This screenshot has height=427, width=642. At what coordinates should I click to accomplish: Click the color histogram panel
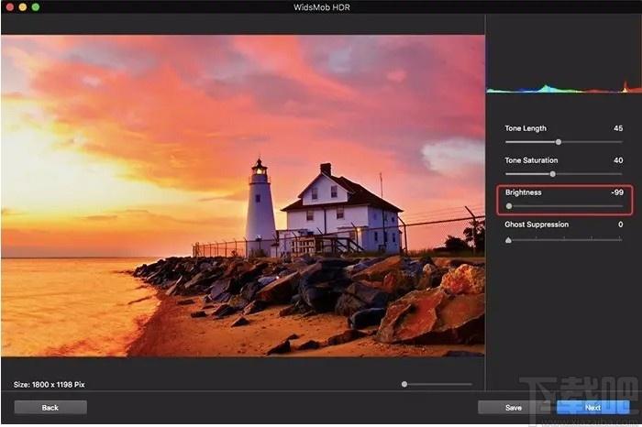[564, 88]
